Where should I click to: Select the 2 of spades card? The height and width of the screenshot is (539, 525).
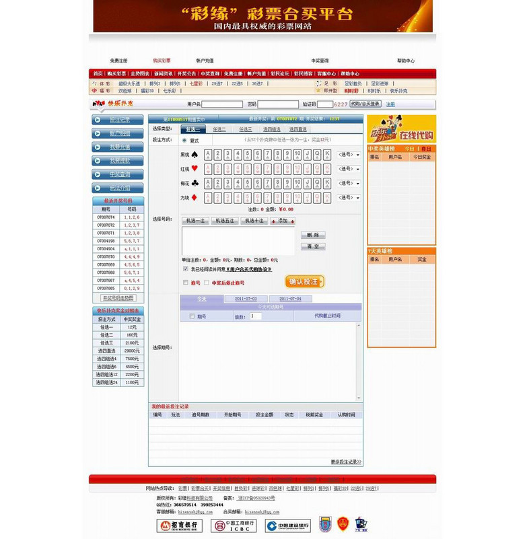click(x=218, y=155)
